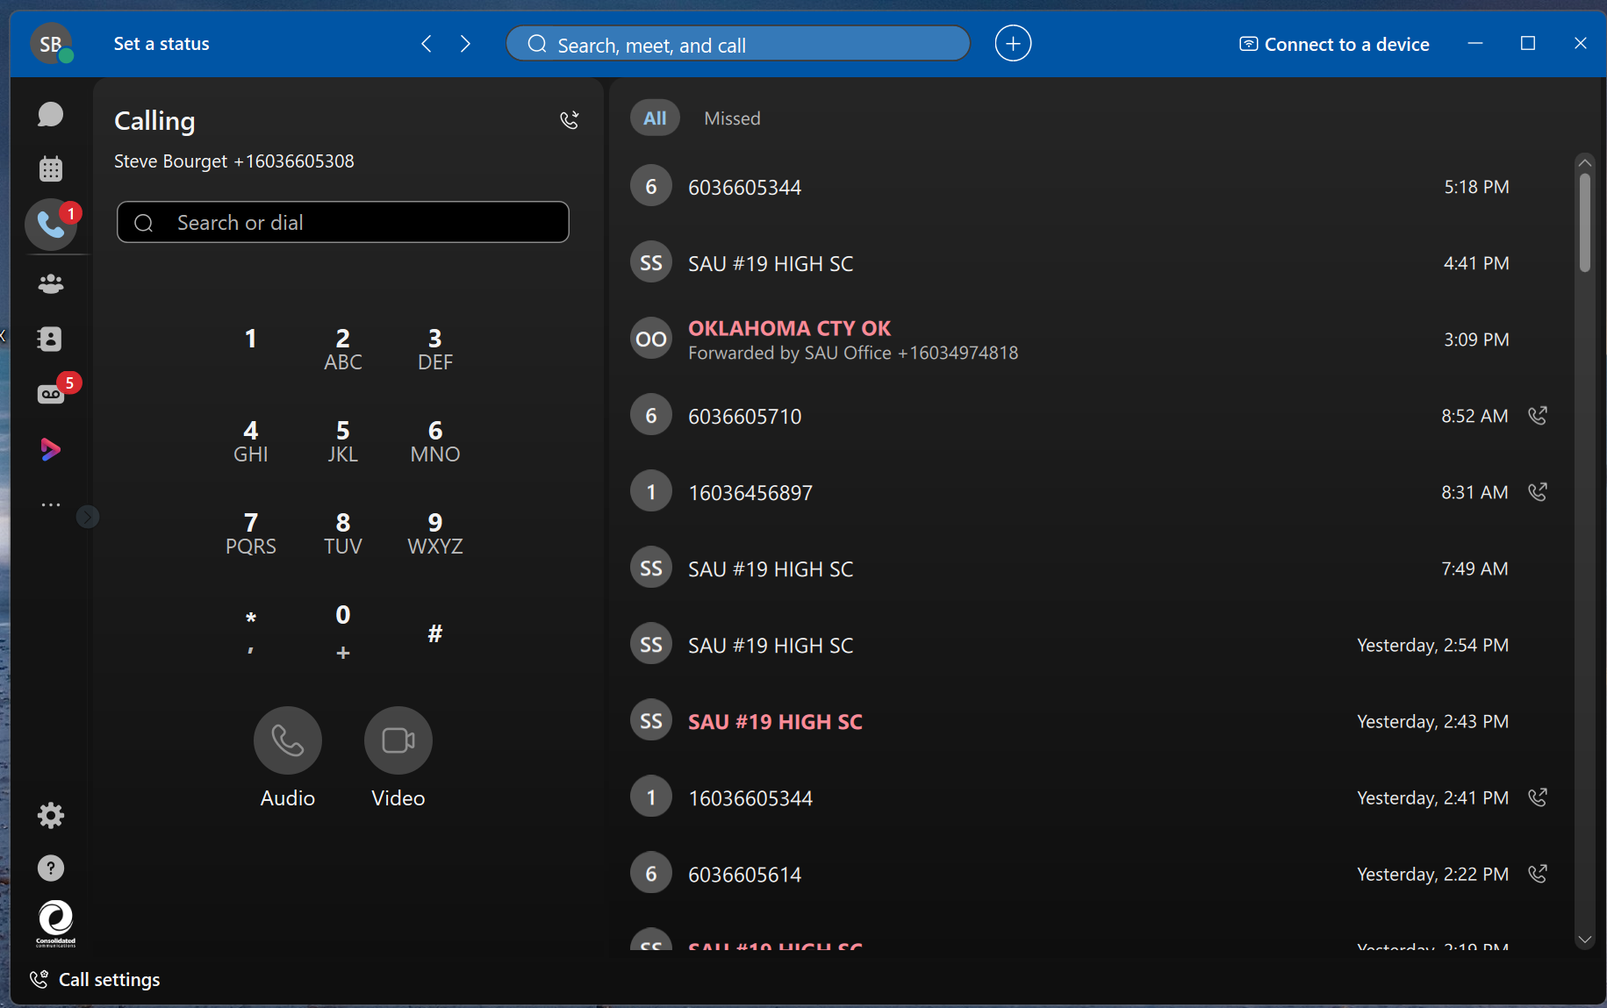The height and width of the screenshot is (1008, 1607).
Task: Select the All call history tab
Action: coord(655,118)
